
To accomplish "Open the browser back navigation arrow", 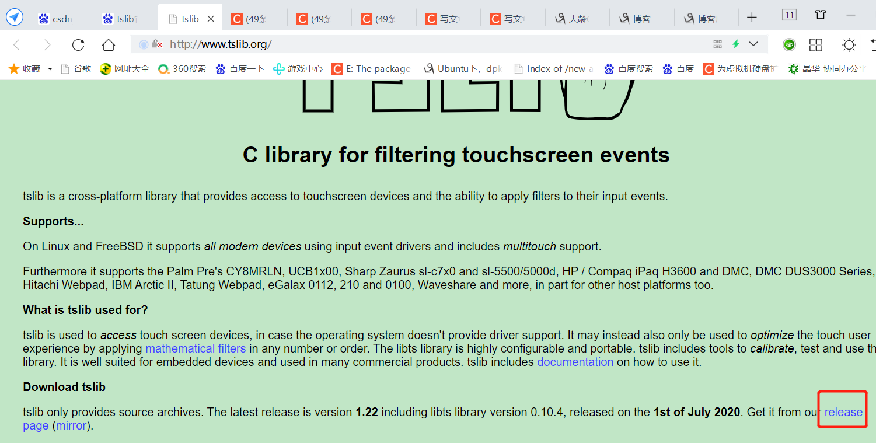I will [15, 44].
